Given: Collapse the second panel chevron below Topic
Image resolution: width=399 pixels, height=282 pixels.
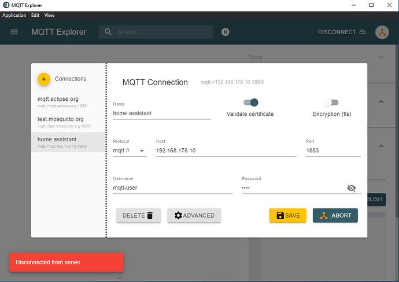Looking at the screenshot, I should point(381,102).
